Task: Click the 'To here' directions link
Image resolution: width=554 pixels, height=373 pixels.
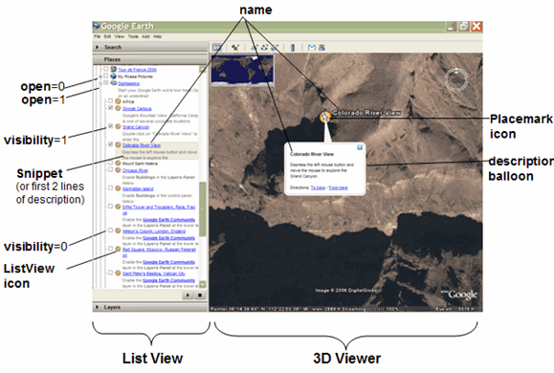Action: tap(318, 187)
